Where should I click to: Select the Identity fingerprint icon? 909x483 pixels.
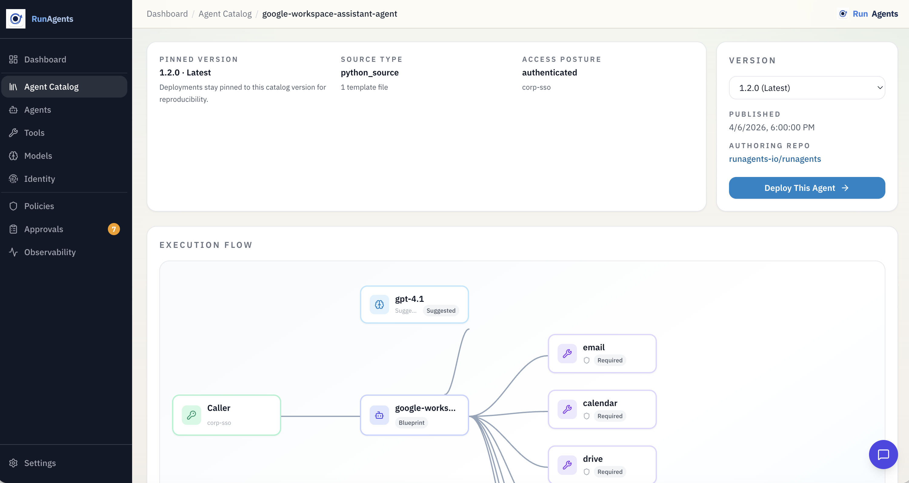pos(13,179)
